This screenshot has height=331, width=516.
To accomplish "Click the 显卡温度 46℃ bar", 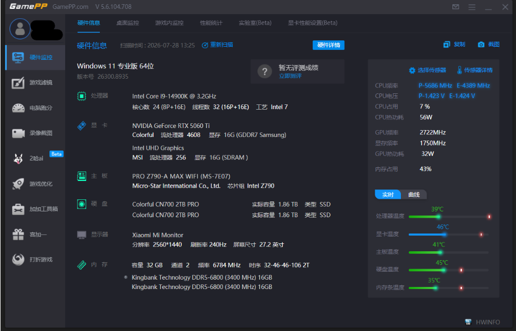I will tap(449, 234).
